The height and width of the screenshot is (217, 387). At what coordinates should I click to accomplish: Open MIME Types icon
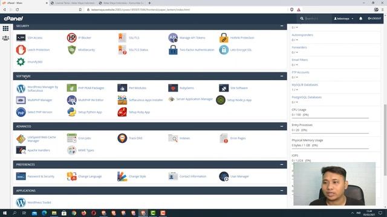[x=71, y=150]
